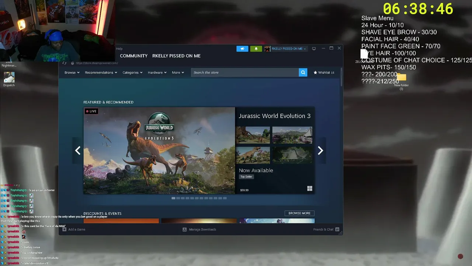Click the Friends & Chat icon
The width and height of the screenshot is (472, 266).
(x=337, y=229)
